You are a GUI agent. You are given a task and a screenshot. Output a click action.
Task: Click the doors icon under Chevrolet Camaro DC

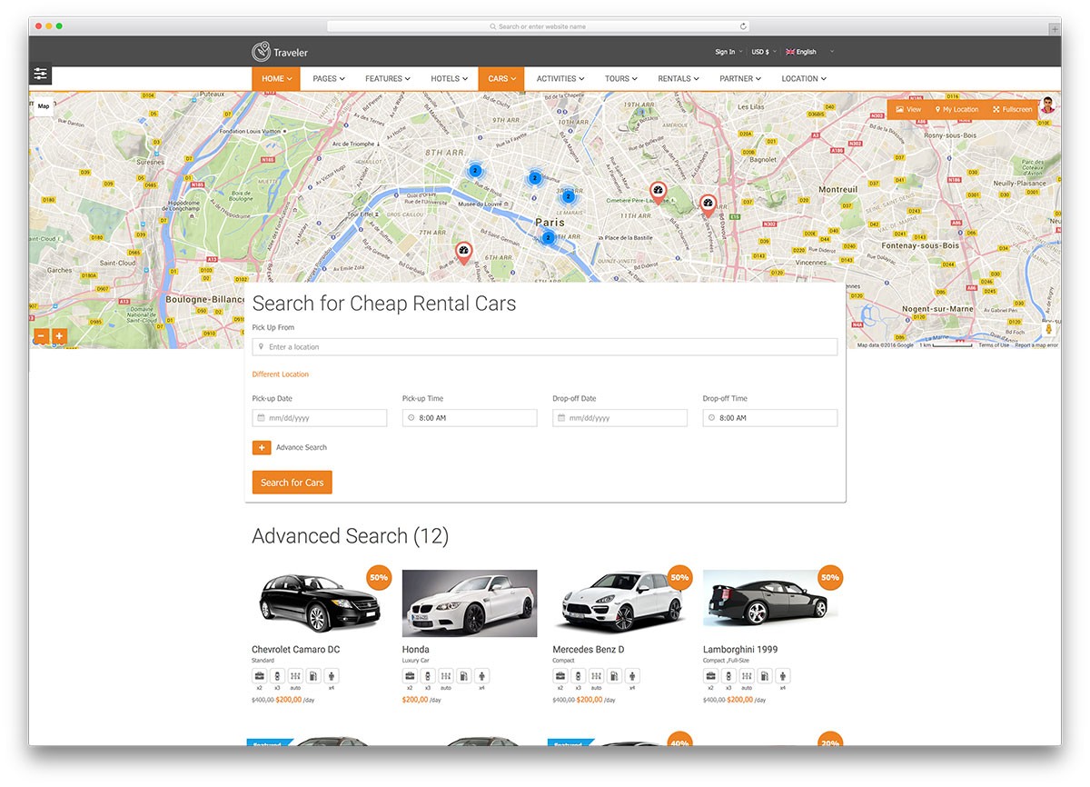pyautogui.click(x=277, y=676)
